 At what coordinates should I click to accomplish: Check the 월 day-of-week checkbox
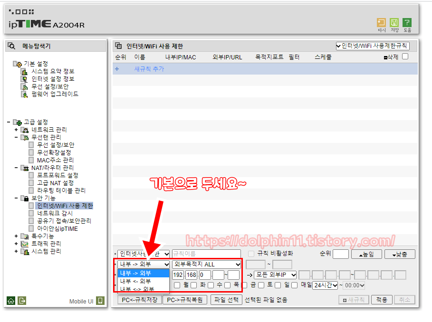(177, 285)
